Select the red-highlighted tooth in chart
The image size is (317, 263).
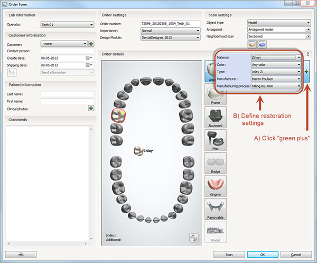[x=118, y=115]
